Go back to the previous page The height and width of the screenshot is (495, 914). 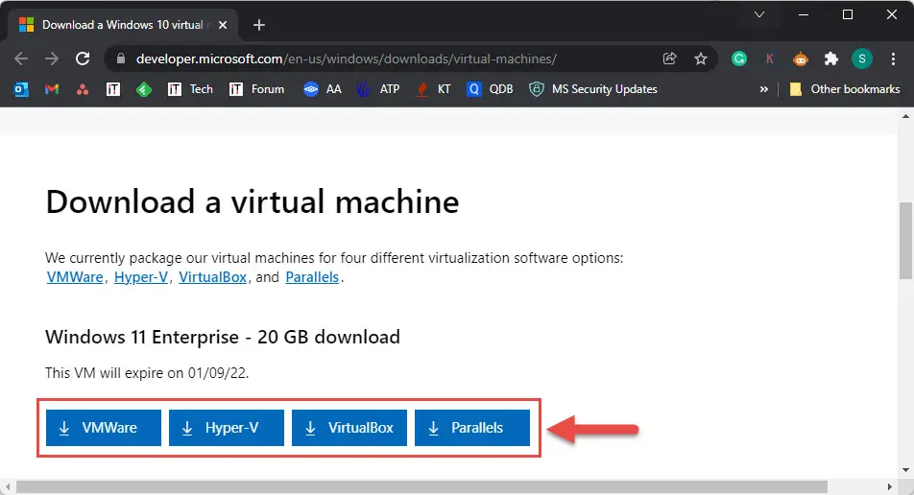click(21, 59)
